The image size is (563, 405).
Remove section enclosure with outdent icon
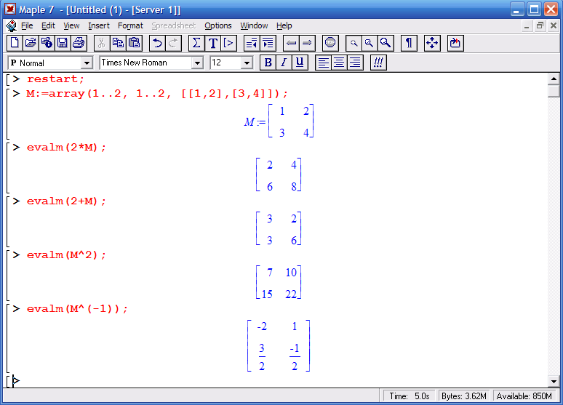click(x=252, y=43)
